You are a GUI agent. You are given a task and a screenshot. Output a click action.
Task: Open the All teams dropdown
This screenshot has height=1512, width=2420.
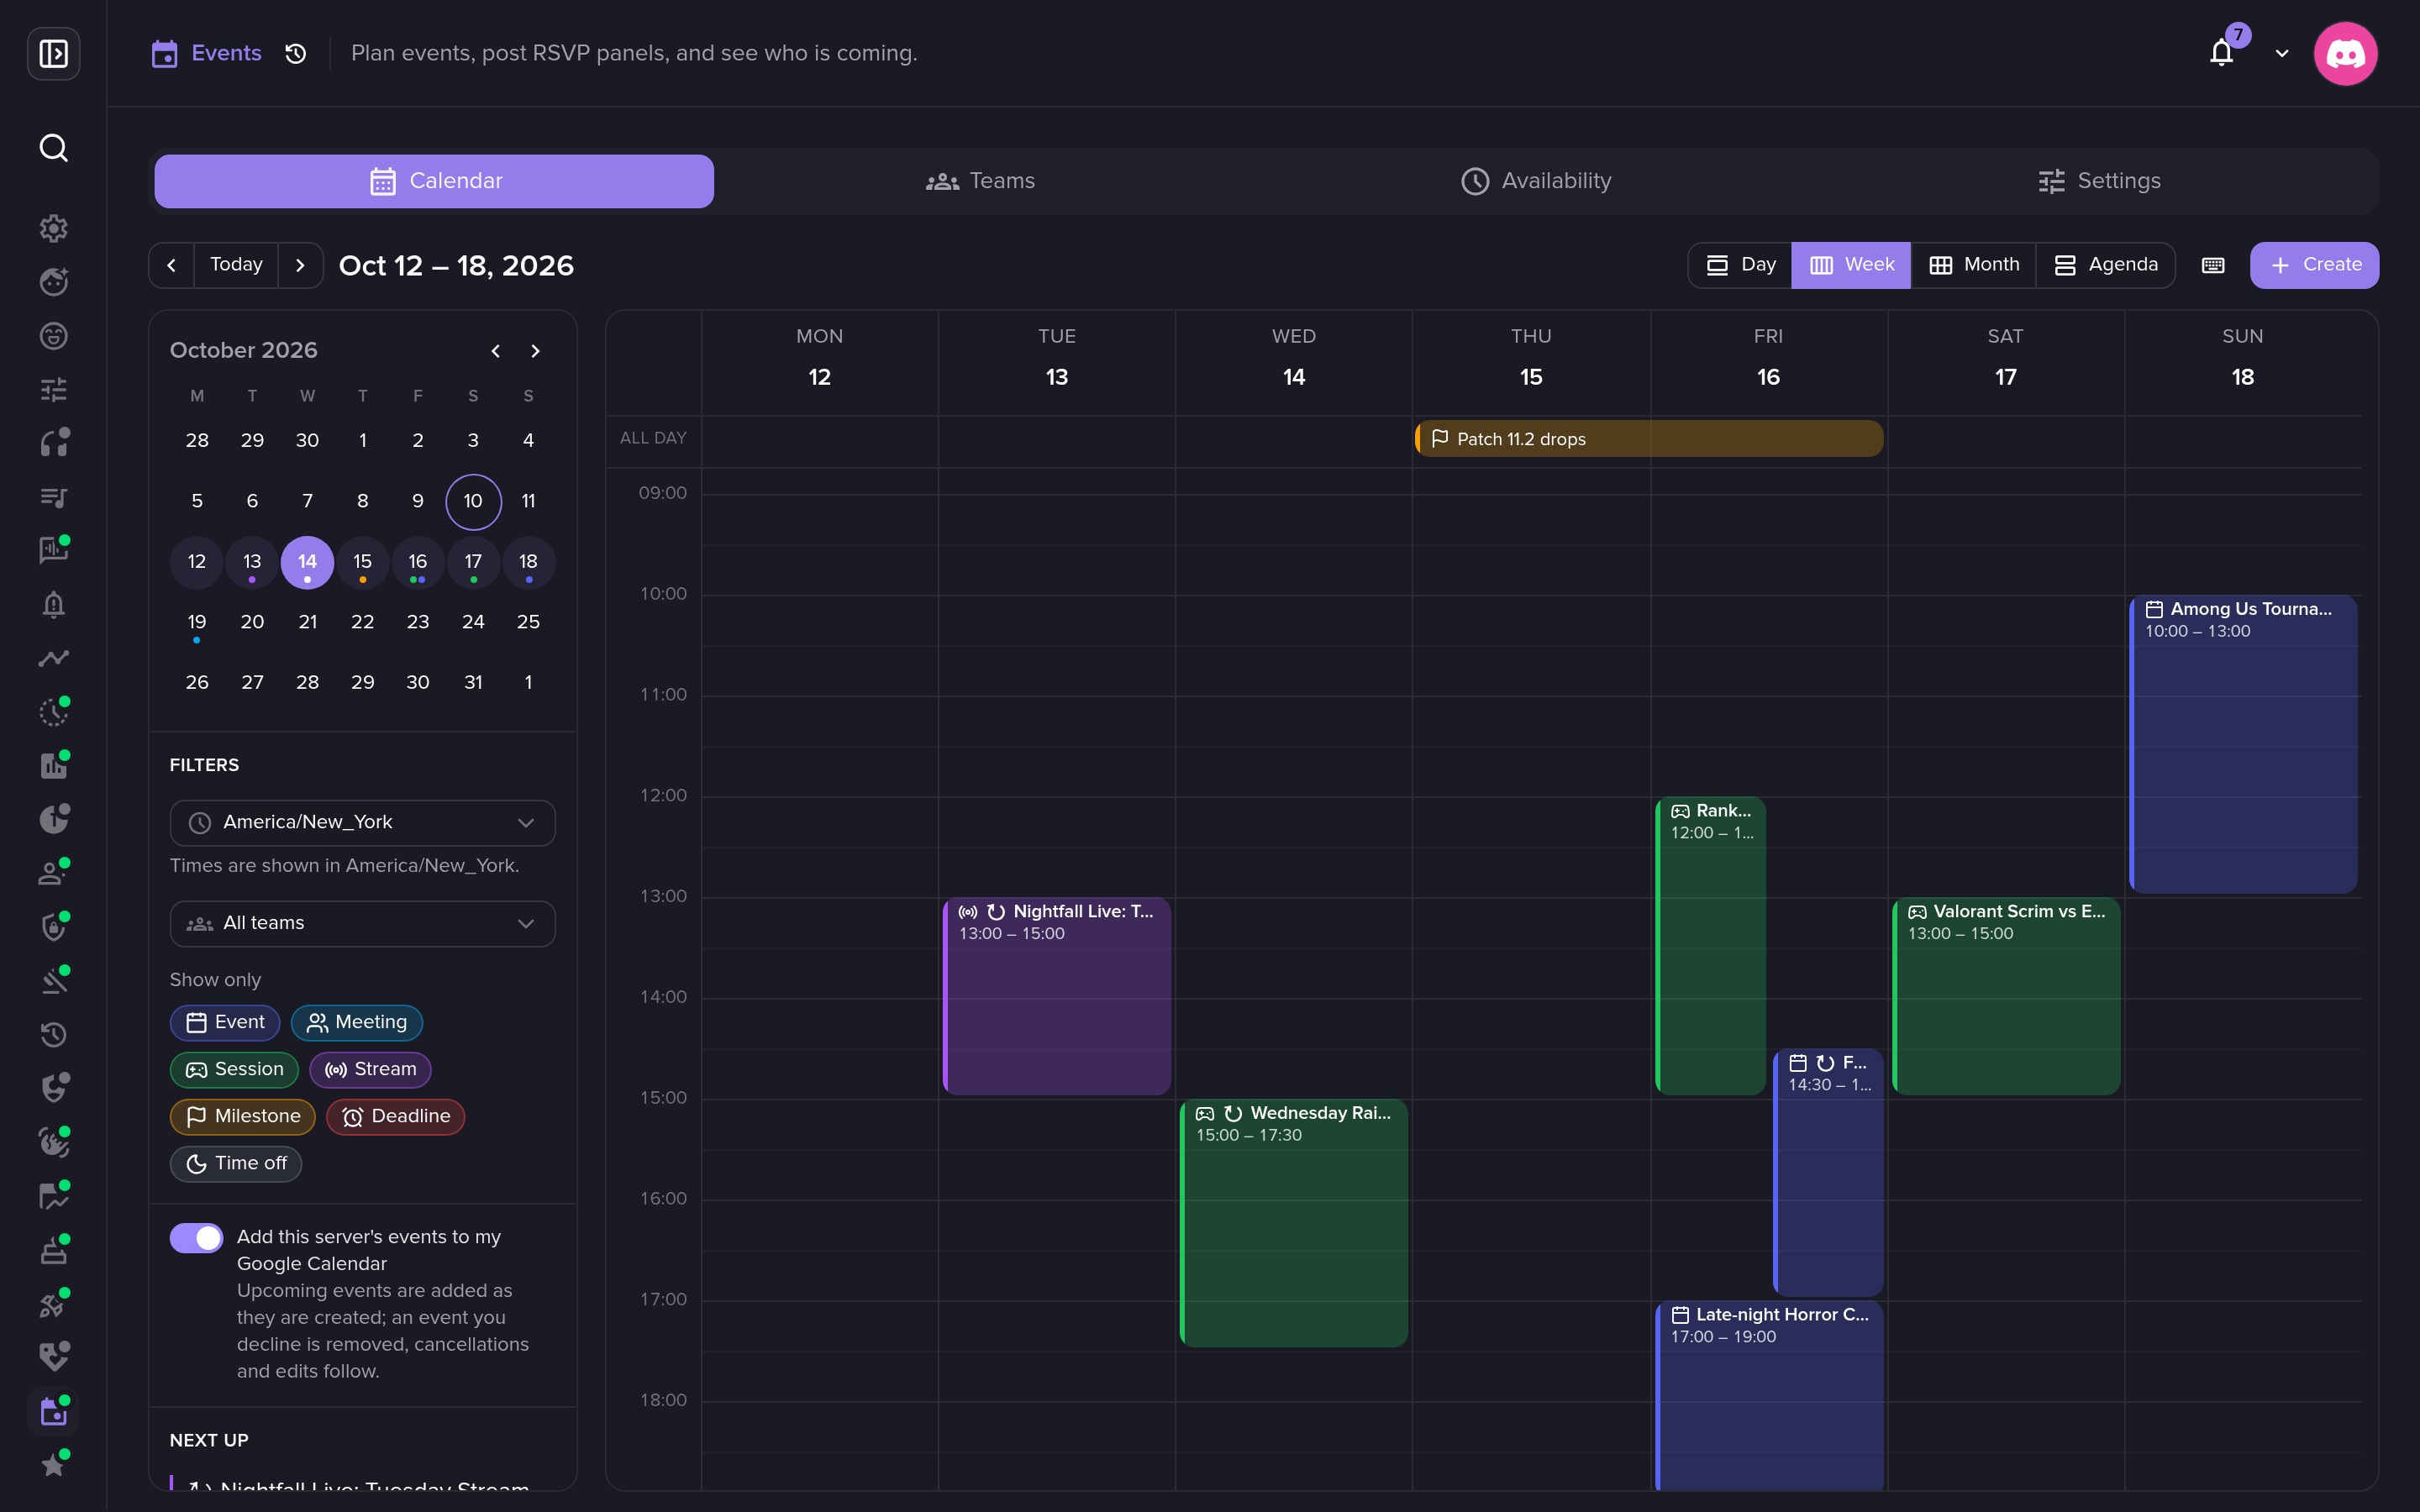(362, 924)
